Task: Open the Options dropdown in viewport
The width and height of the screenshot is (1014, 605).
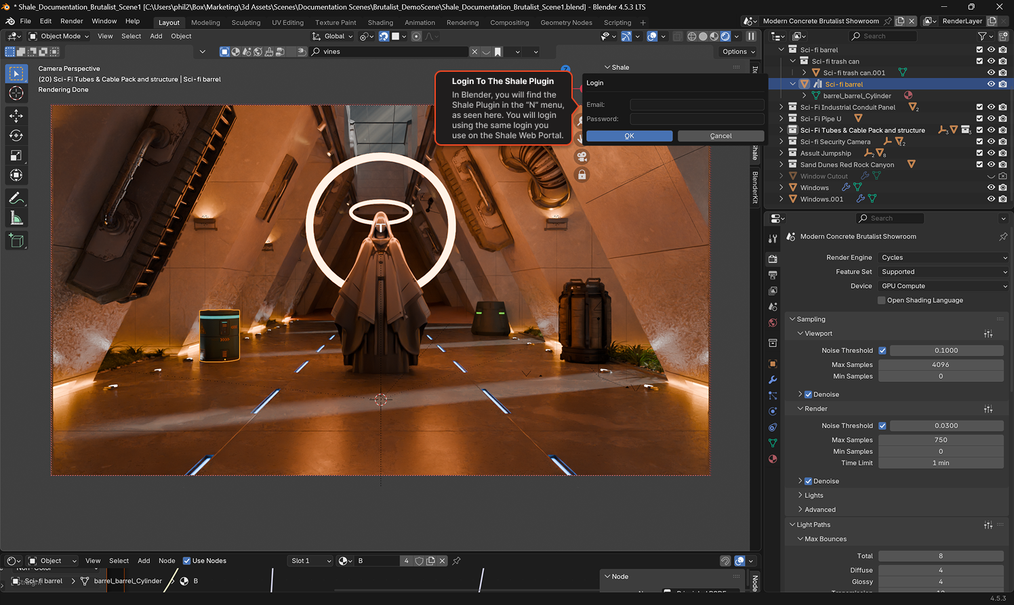Action: 738,51
